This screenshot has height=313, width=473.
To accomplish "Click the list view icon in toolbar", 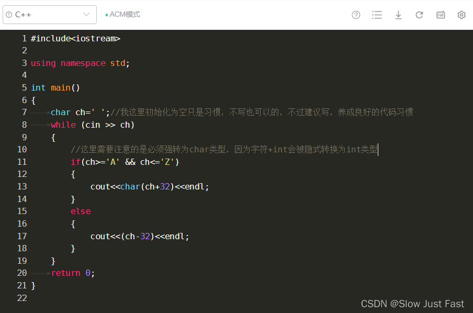I will pos(377,15).
